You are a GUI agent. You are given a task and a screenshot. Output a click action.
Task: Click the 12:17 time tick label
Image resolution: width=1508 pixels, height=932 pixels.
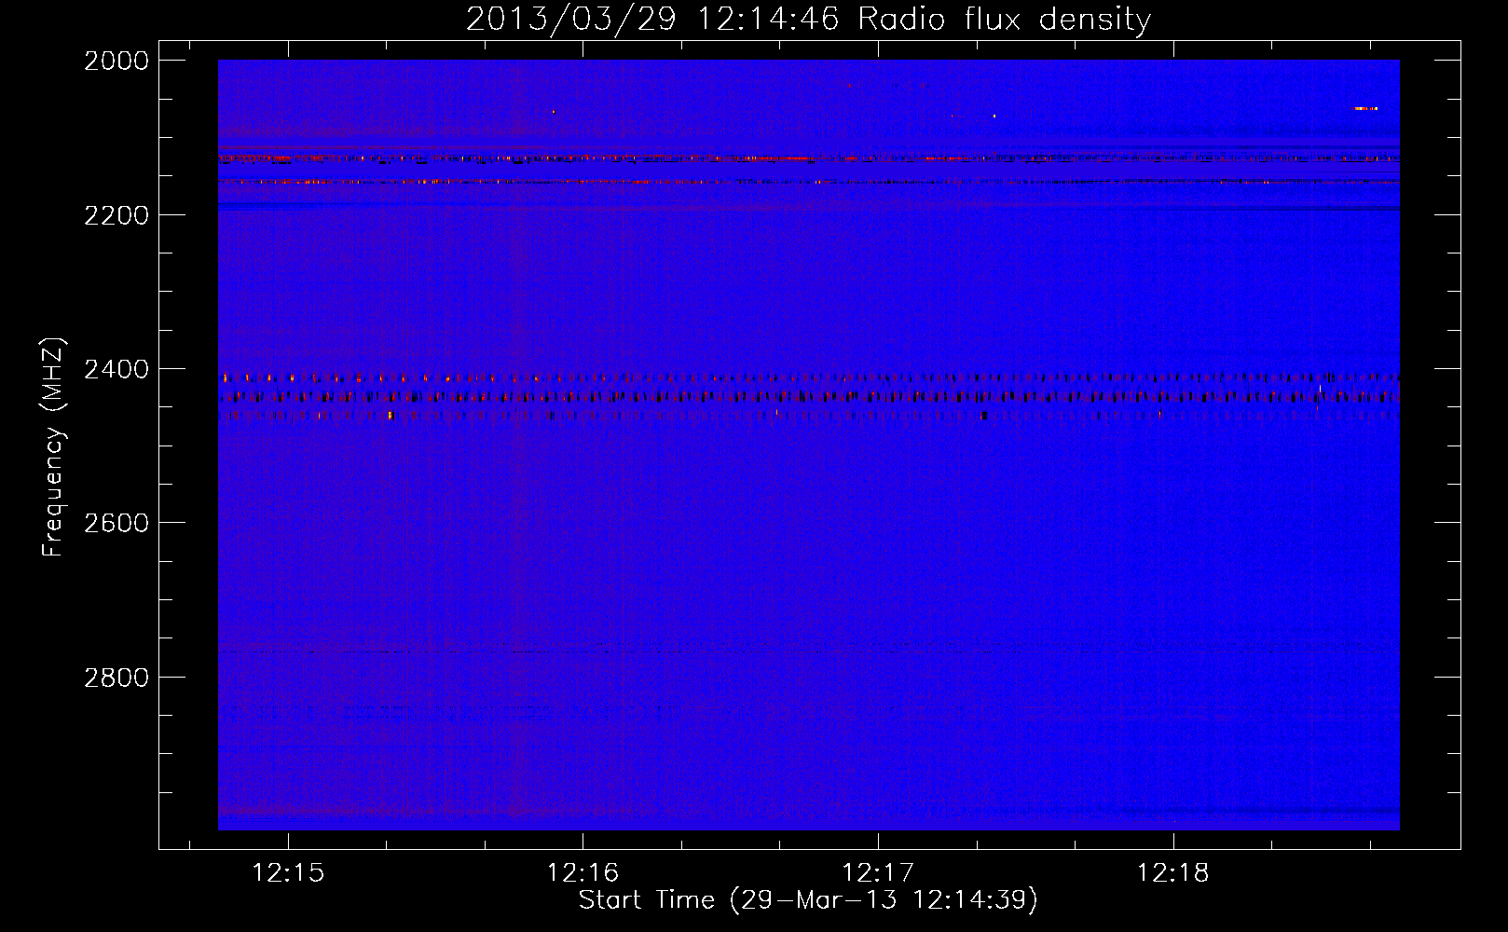click(878, 873)
